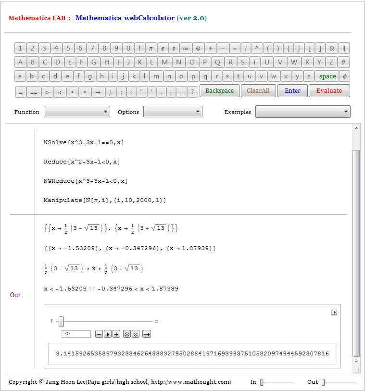Change the animation direction arrow
Image resolution: width=365 pixels, height=391 pixels.
tap(147, 334)
